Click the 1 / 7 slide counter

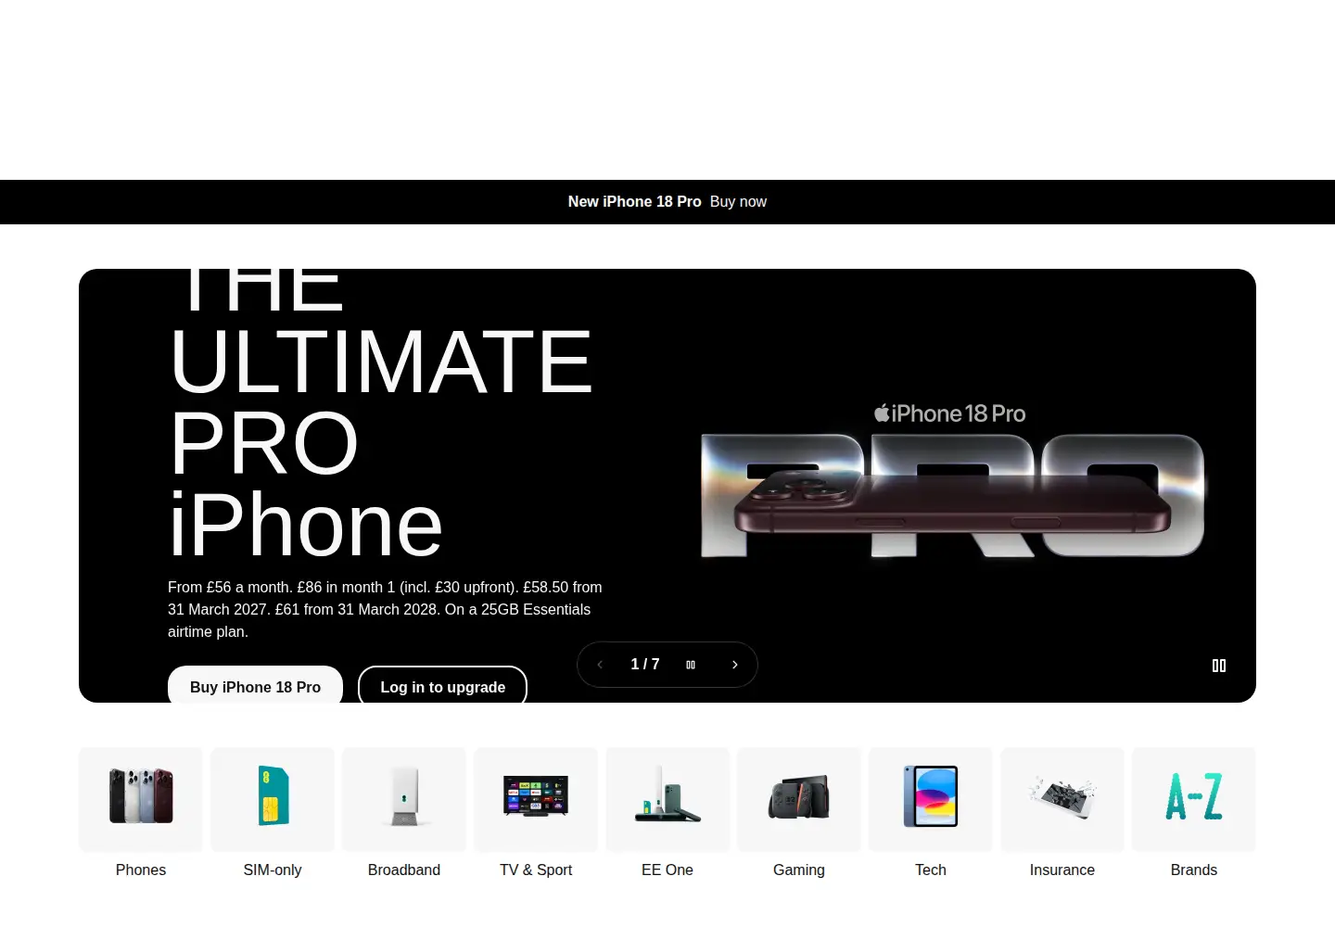[x=645, y=664]
